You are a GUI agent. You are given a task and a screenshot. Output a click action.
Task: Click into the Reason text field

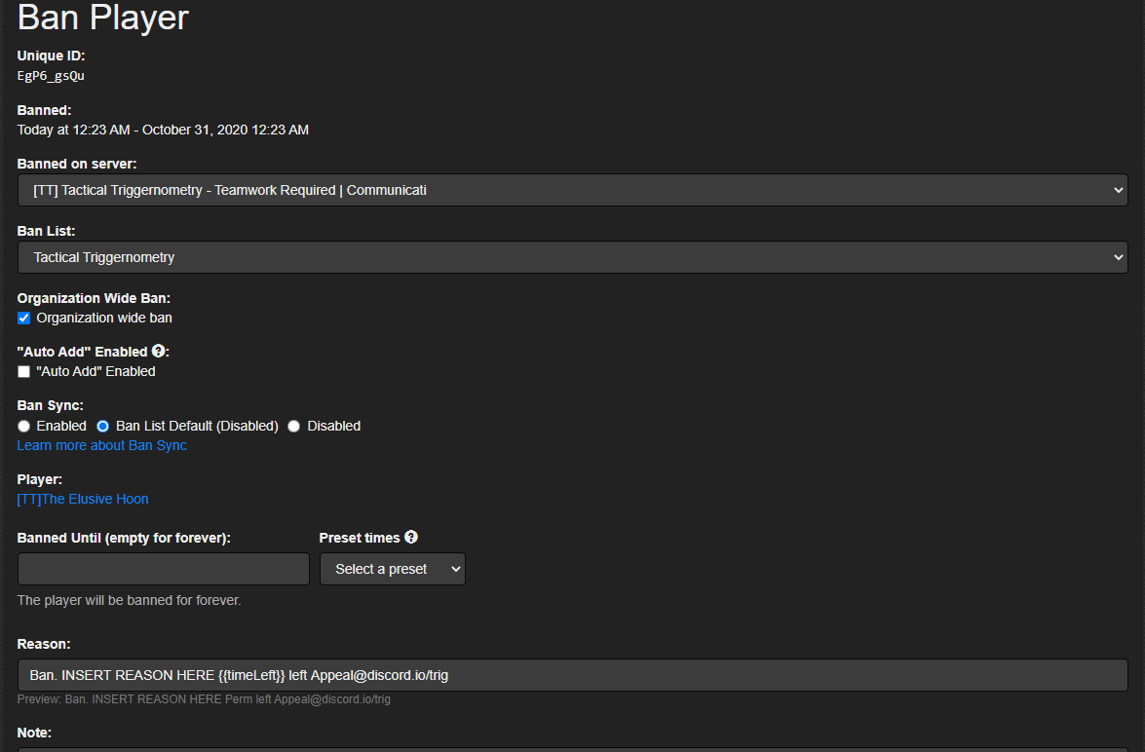click(572, 675)
